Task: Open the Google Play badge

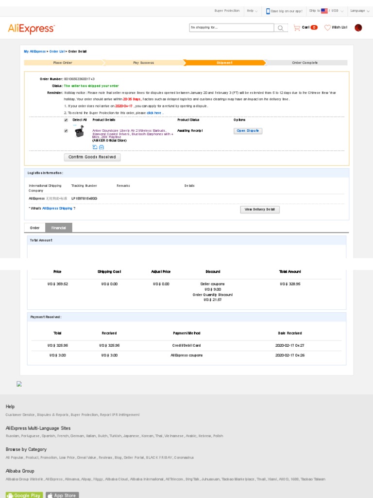Action: [24, 495]
